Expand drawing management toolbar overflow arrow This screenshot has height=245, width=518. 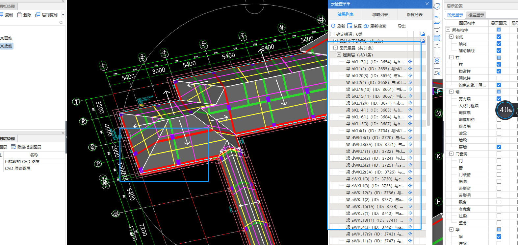point(63,15)
